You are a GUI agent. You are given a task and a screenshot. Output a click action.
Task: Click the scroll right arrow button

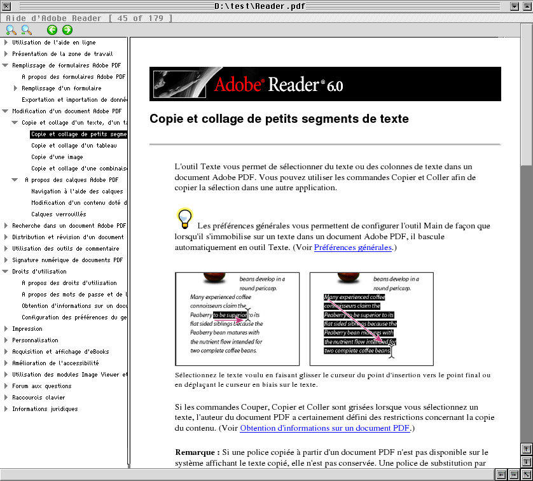click(x=514, y=475)
